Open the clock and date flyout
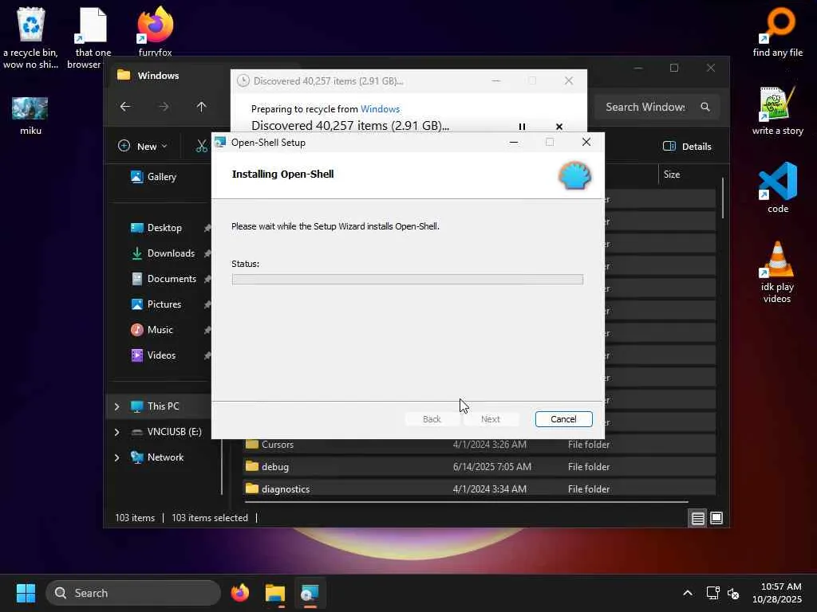Screen dimensions: 817x612 [776, 593]
